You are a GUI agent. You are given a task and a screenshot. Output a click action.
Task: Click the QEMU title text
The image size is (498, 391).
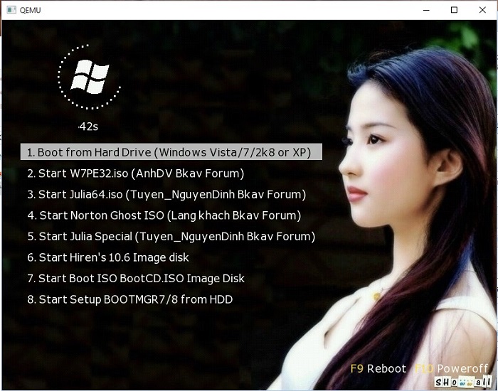[x=30, y=10]
